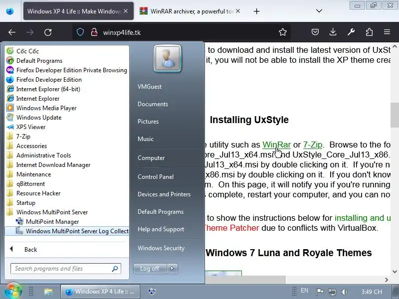Bookmark this page with star icon
Viewport: 399px width, 299px height.
(283, 32)
